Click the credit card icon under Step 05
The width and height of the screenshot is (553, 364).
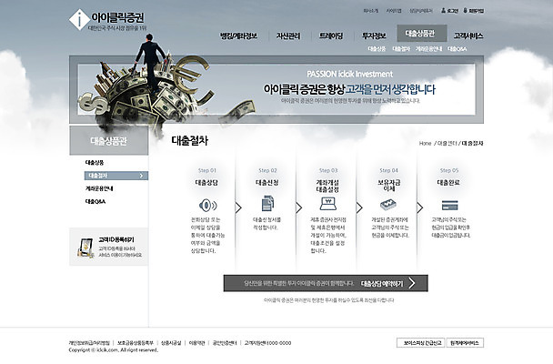(449, 206)
